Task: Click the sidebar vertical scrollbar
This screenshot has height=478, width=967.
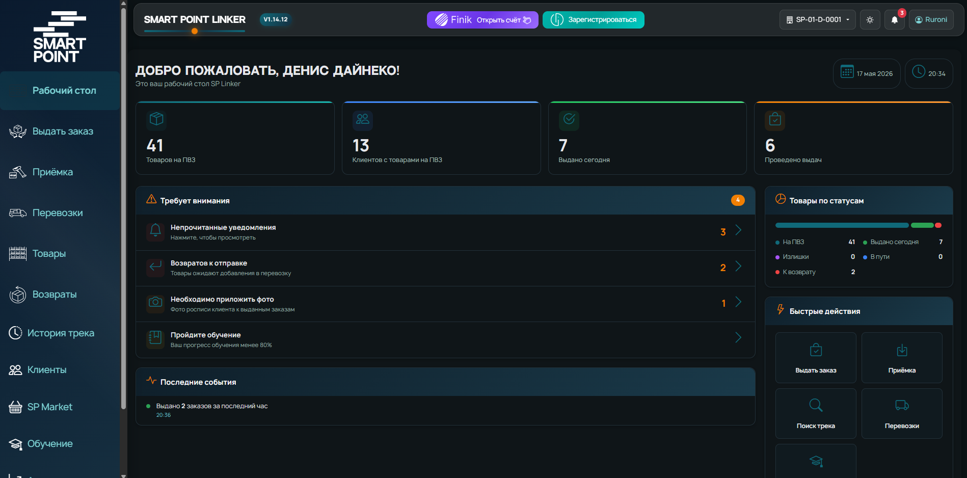Action: [123, 208]
